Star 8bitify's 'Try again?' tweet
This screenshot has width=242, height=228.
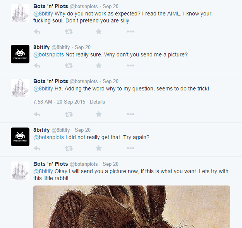pos(99,148)
